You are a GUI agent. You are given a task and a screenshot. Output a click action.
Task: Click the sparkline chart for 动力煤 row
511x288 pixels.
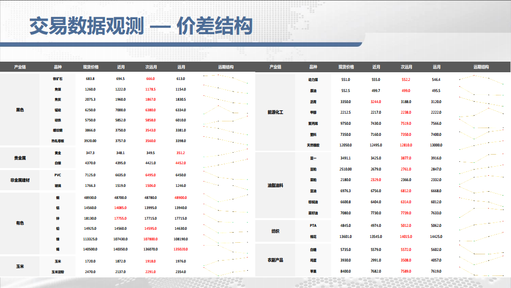[x=481, y=79]
